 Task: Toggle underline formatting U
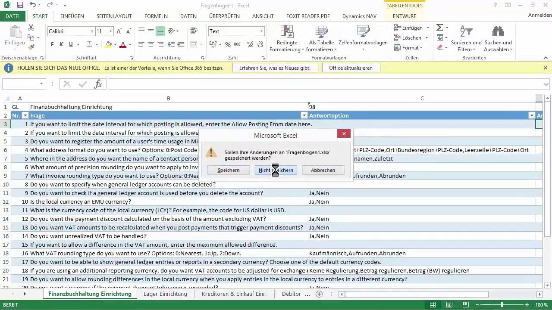71,44
